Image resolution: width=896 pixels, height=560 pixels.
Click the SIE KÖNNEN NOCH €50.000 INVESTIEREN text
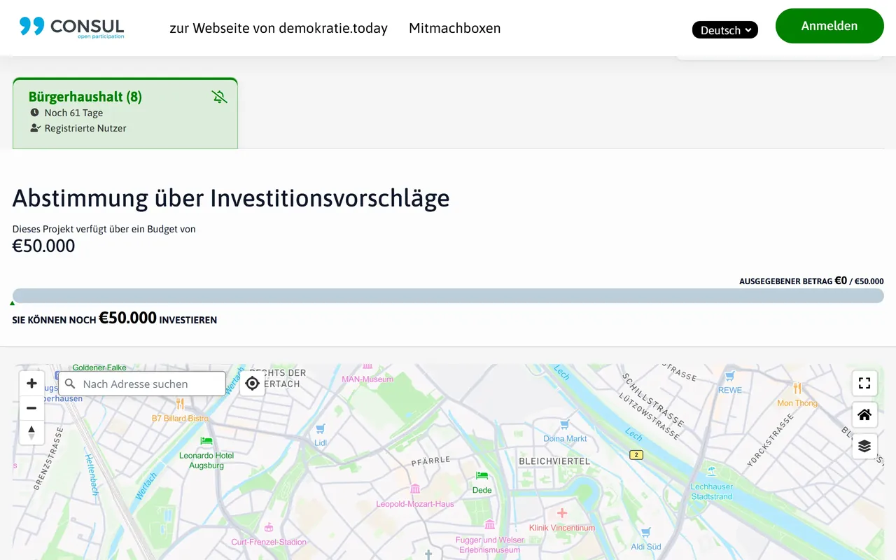(115, 318)
